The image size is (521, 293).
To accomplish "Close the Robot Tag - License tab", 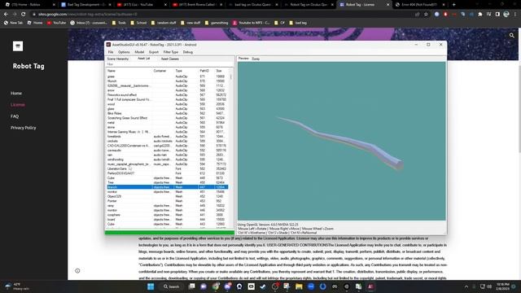I will click(387, 5).
